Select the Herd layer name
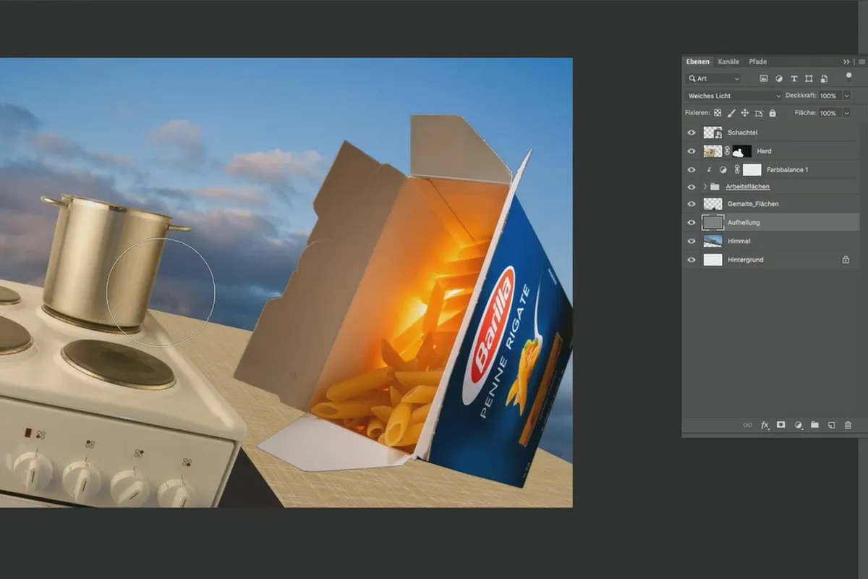Image resolution: width=868 pixels, height=579 pixels. pos(765,151)
